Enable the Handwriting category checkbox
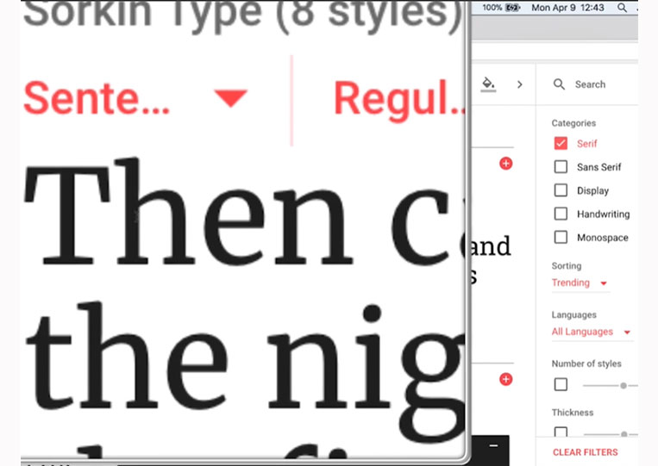This screenshot has width=658, height=466. point(561,214)
